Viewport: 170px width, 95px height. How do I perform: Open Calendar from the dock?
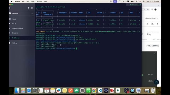coord(47,91)
